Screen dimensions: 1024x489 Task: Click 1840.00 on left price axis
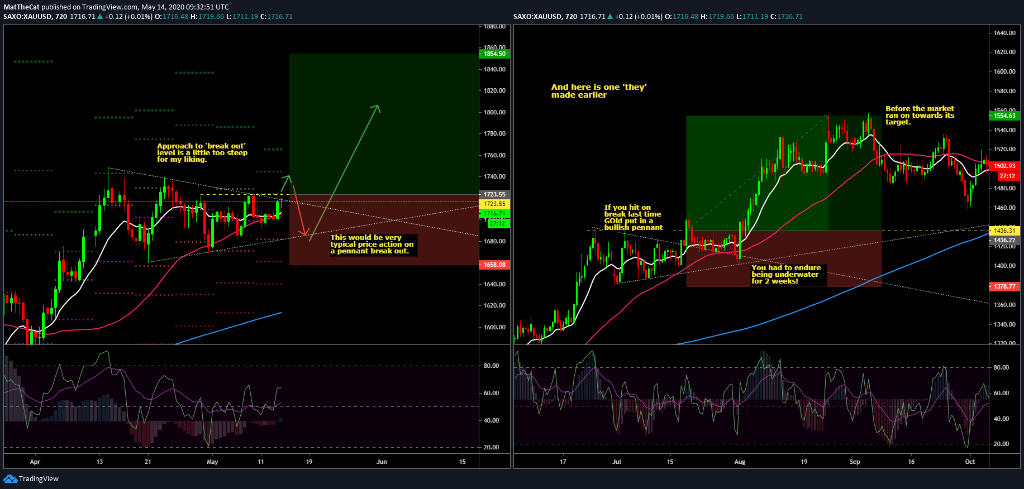tap(494, 69)
